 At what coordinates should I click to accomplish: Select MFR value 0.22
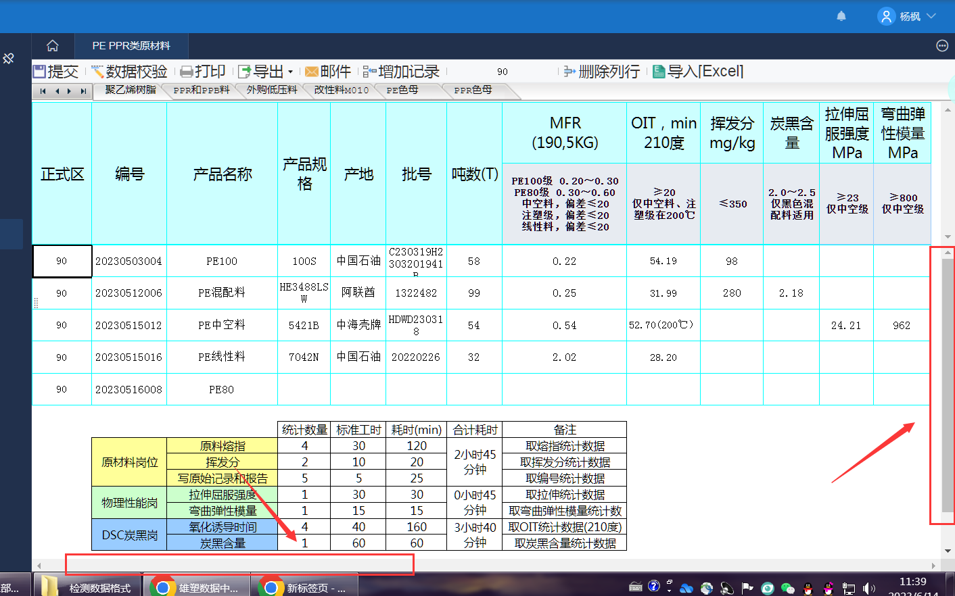point(564,261)
